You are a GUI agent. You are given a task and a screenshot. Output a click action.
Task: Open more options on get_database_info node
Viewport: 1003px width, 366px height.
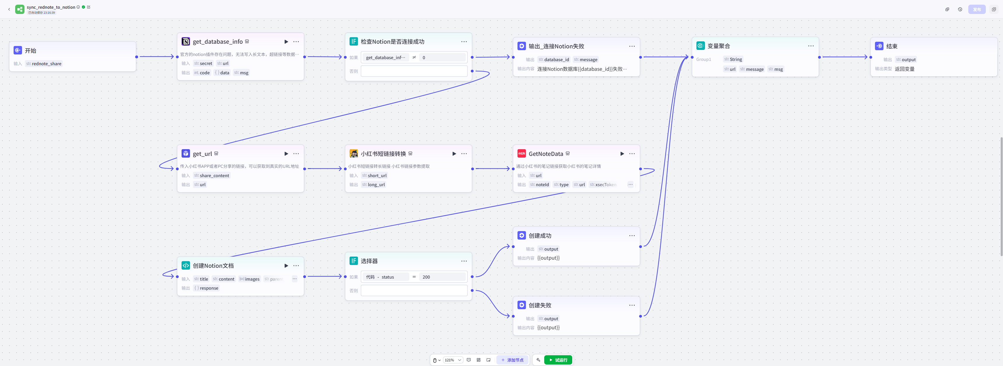tap(296, 42)
